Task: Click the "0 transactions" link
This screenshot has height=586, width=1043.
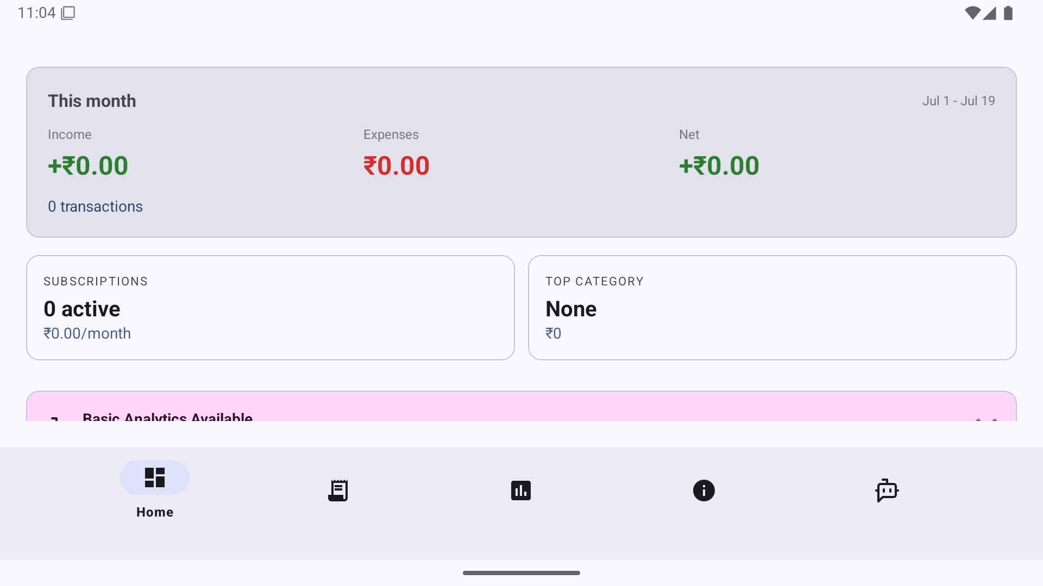Action: tap(95, 207)
